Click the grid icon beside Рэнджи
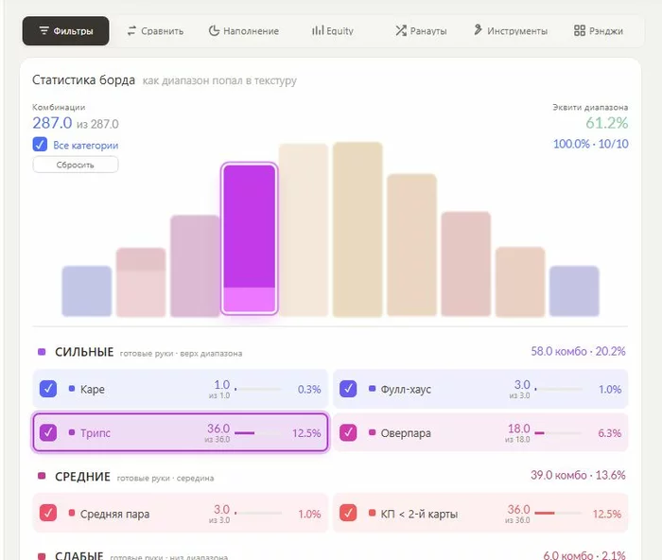Viewport: 662px width, 560px height. pyautogui.click(x=580, y=30)
